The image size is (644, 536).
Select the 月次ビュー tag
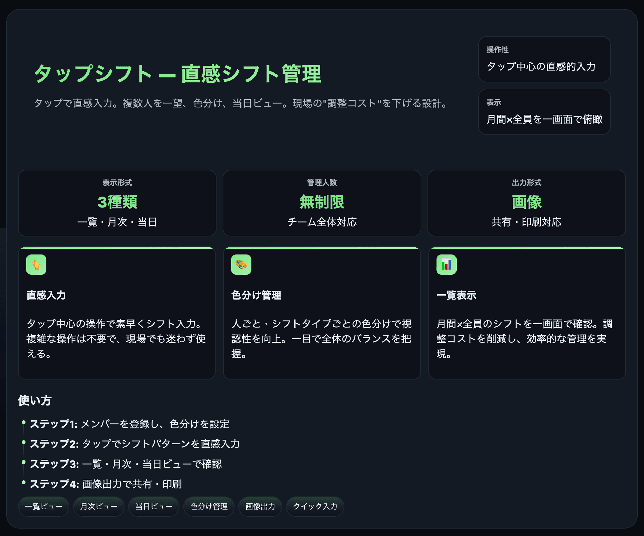[x=98, y=507]
